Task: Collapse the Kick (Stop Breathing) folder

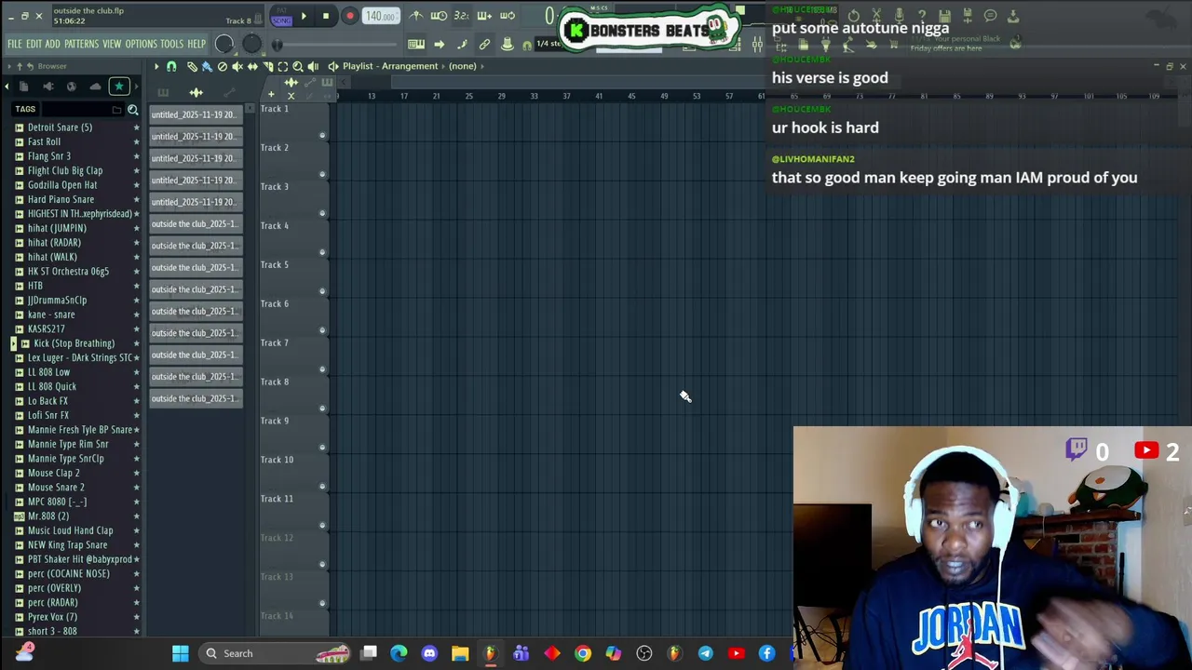Action: (x=74, y=343)
